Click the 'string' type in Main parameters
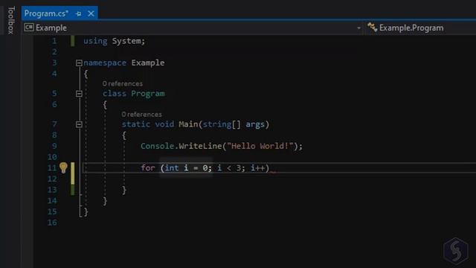 click(217, 124)
